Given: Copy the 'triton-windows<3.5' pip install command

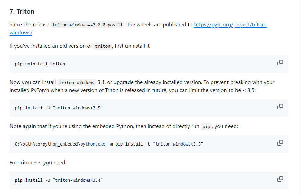Looking at the screenshot, I should (x=280, y=107).
